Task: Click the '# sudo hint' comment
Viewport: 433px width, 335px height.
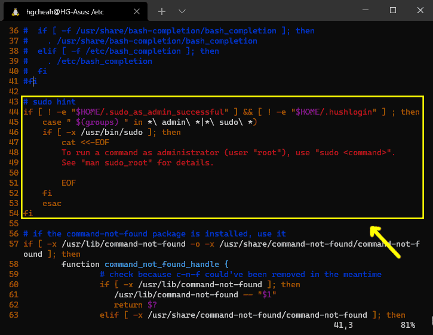Action: click(50, 102)
